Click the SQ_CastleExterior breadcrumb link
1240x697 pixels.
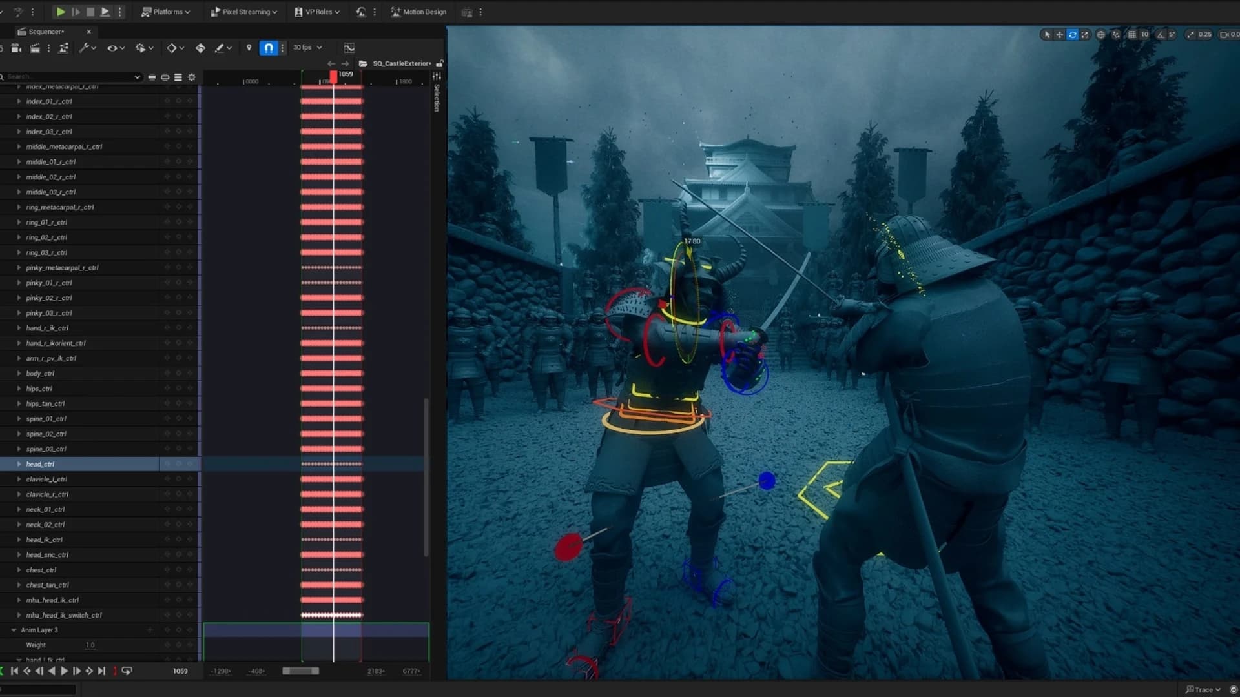coord(401,63)
